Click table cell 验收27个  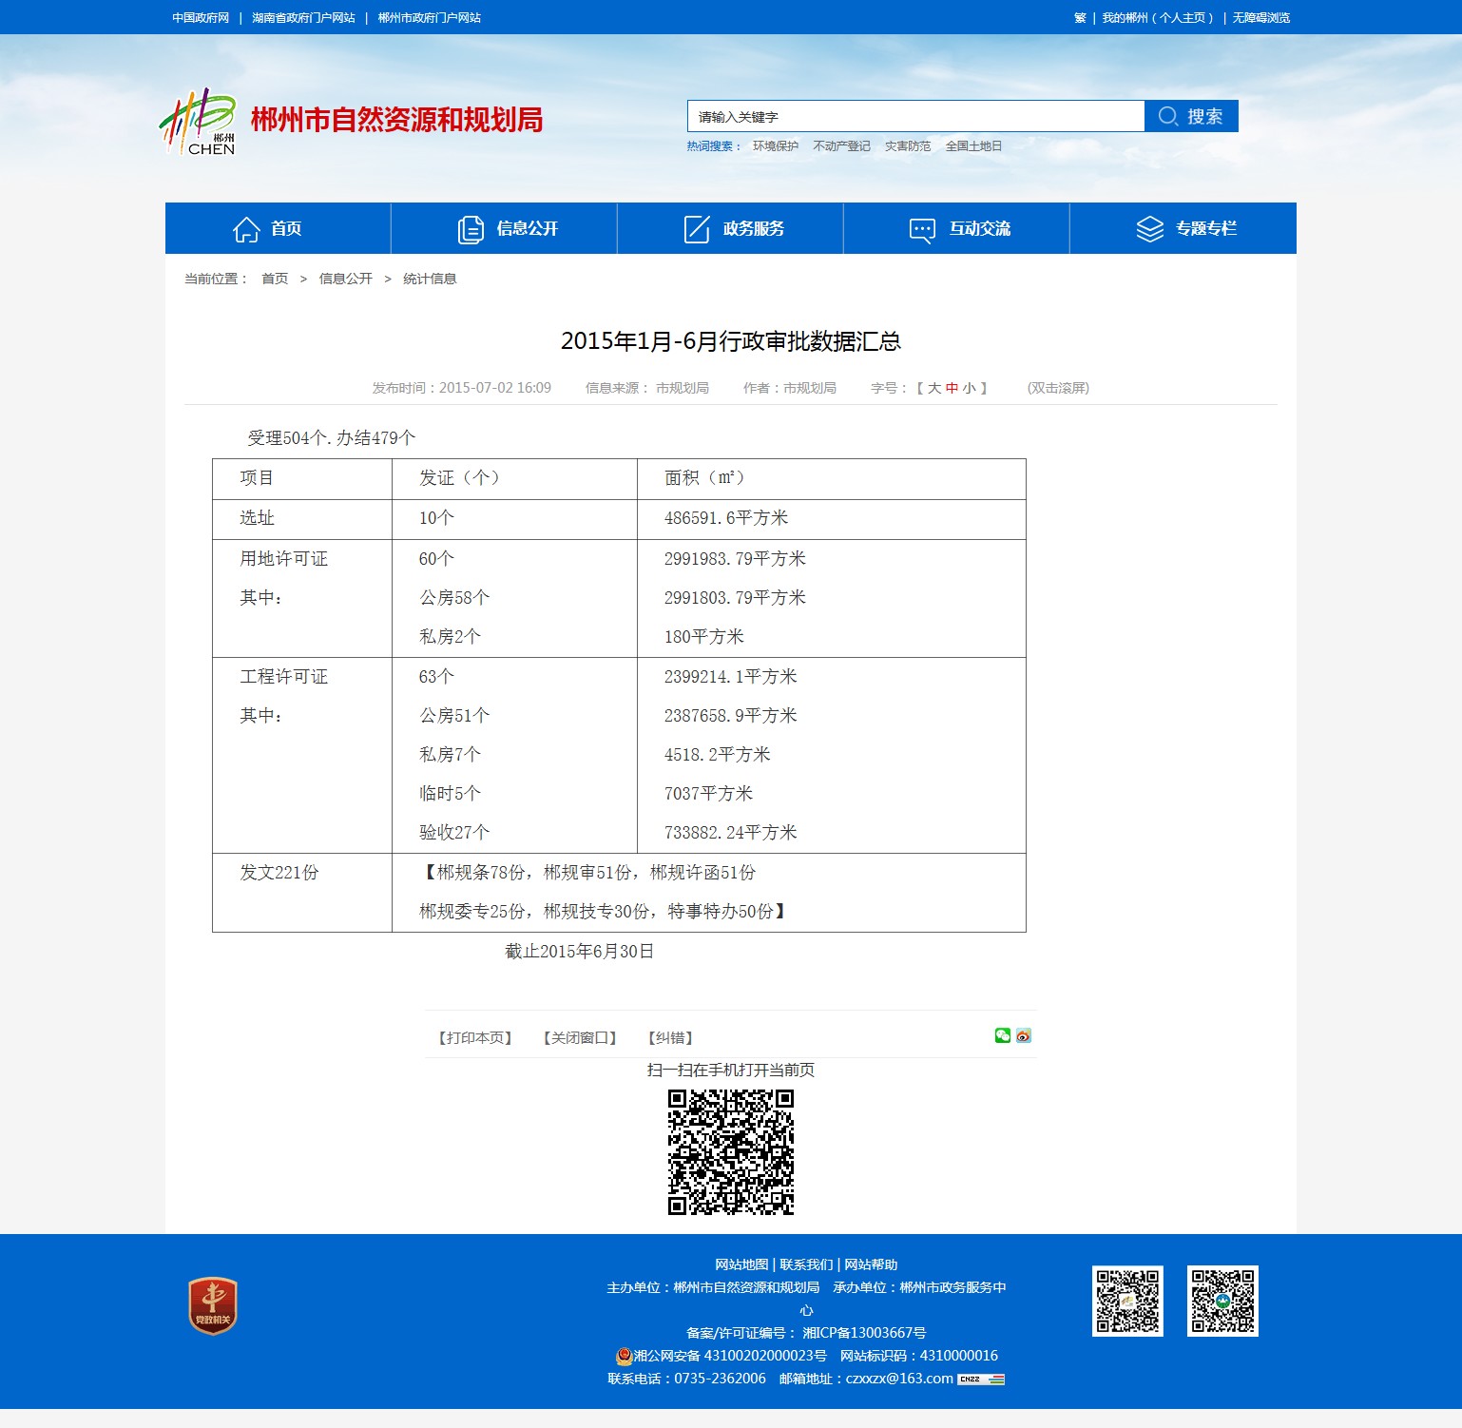[454, 833]
